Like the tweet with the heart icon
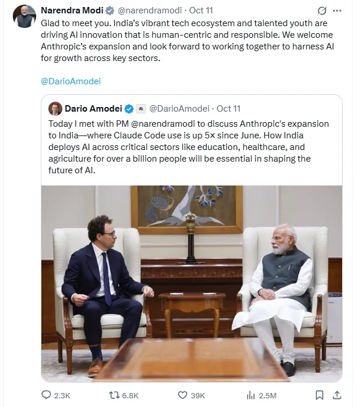 click(182, 395)
